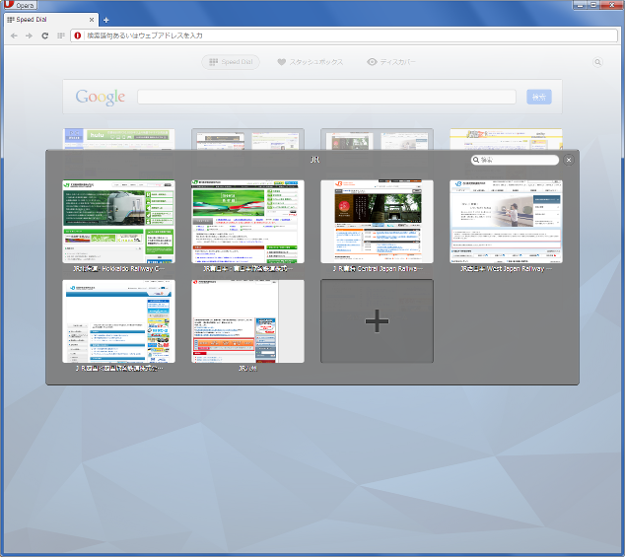Click the hulu speed dial tile behind overlay
The width and height of the screenshot is (625, 557).
coord(118,139)
